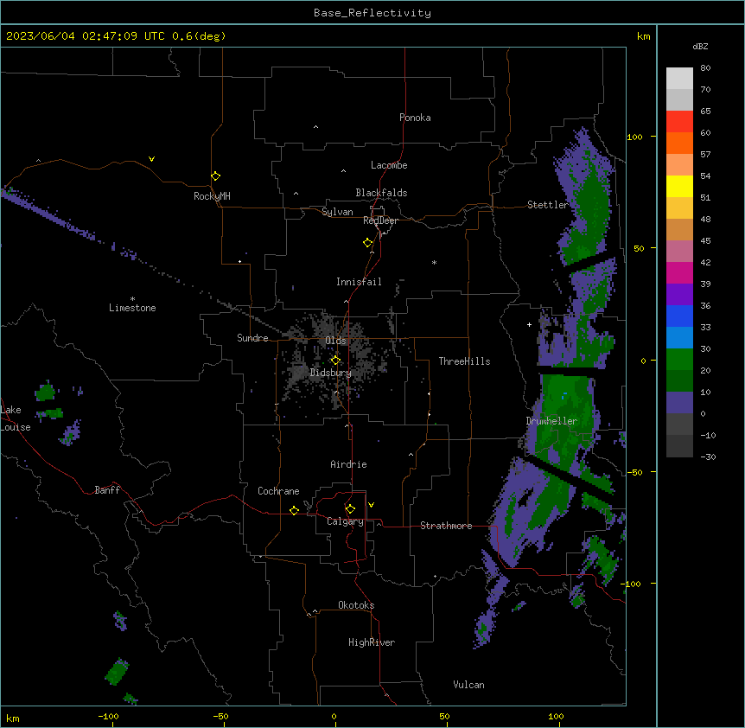The width and height of the screenshot is (745, 728).
Task: Click the Innisfail town label
Action: 359,282
